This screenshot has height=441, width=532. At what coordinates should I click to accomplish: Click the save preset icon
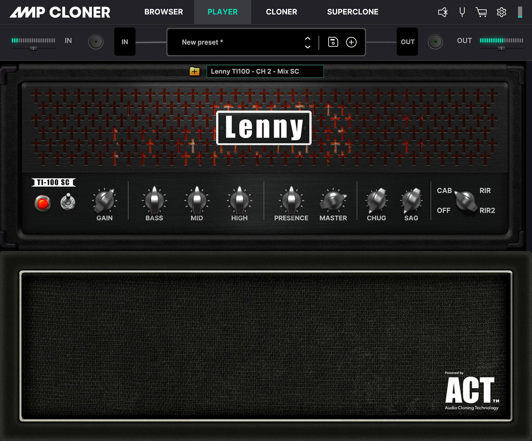pos(333,42)
